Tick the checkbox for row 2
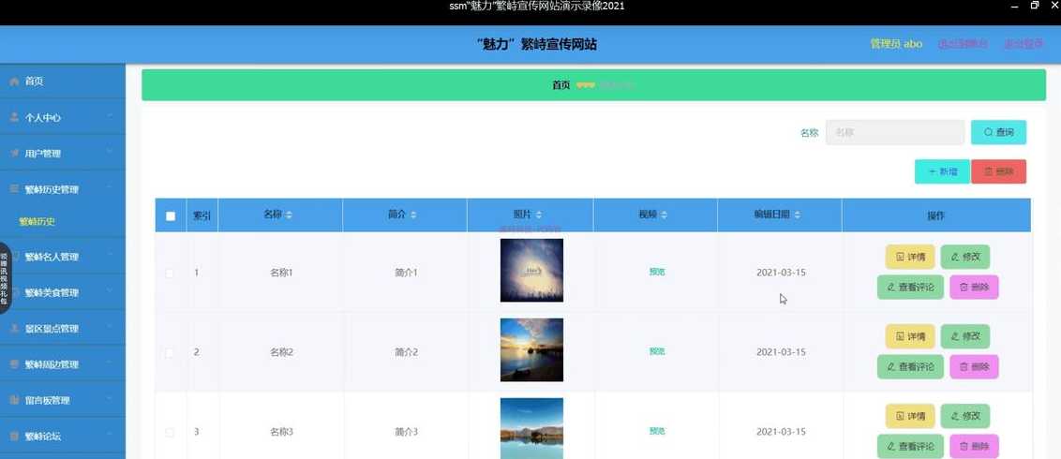The height and width of the screenshot is (459, 1061). 170,353
